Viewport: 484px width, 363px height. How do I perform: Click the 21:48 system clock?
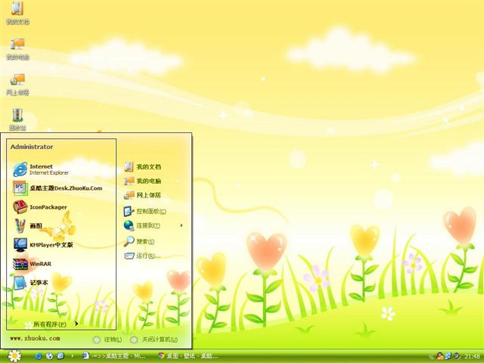(x=472, y=356)
